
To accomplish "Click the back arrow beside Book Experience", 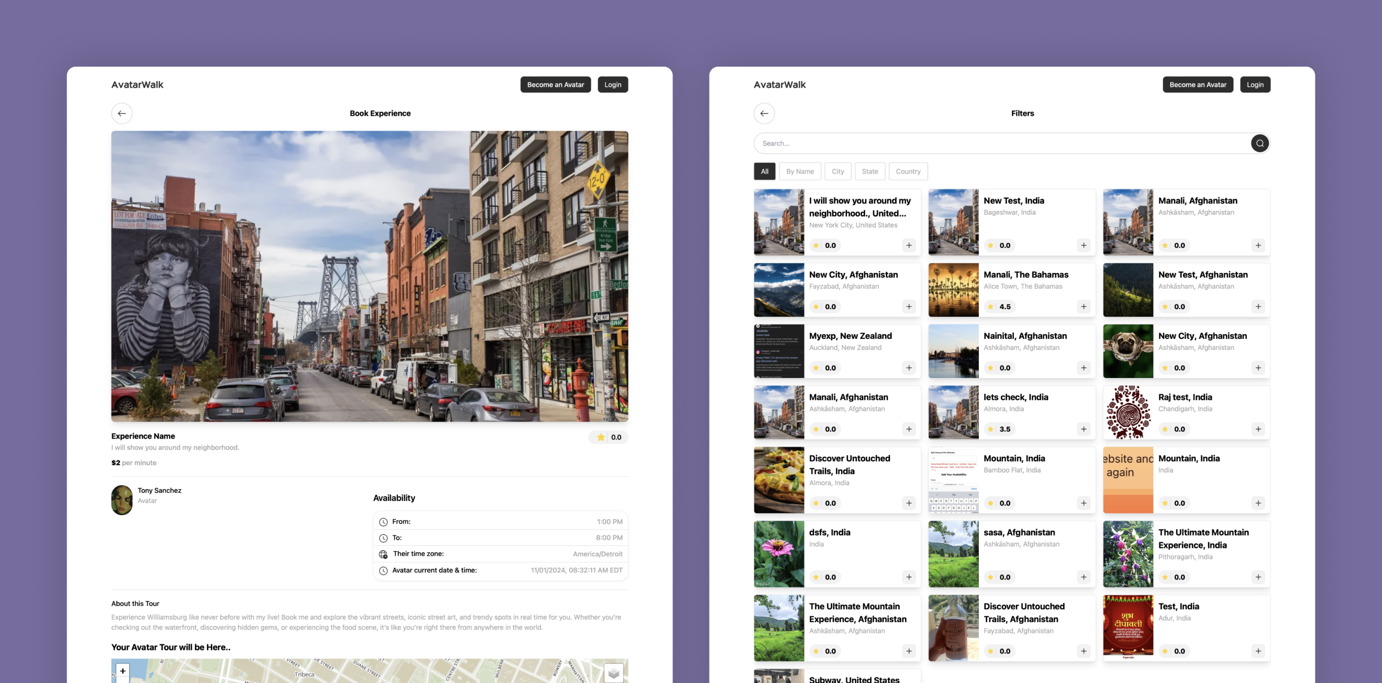I will pyautogui.click(x=122, y=113).
